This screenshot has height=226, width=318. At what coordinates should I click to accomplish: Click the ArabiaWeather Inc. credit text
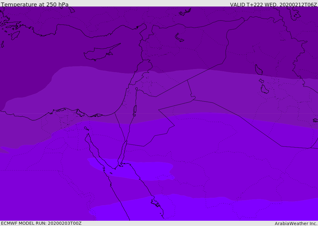click(296, 224)
